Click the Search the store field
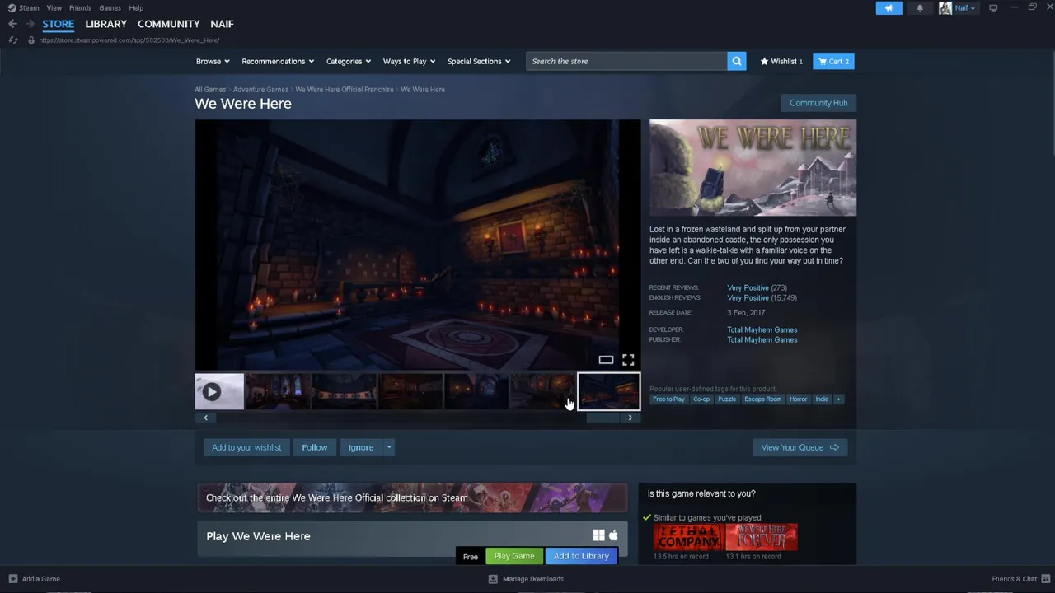Image resolution: width=1055 pixels, height=593 pixels. [626, 61]
